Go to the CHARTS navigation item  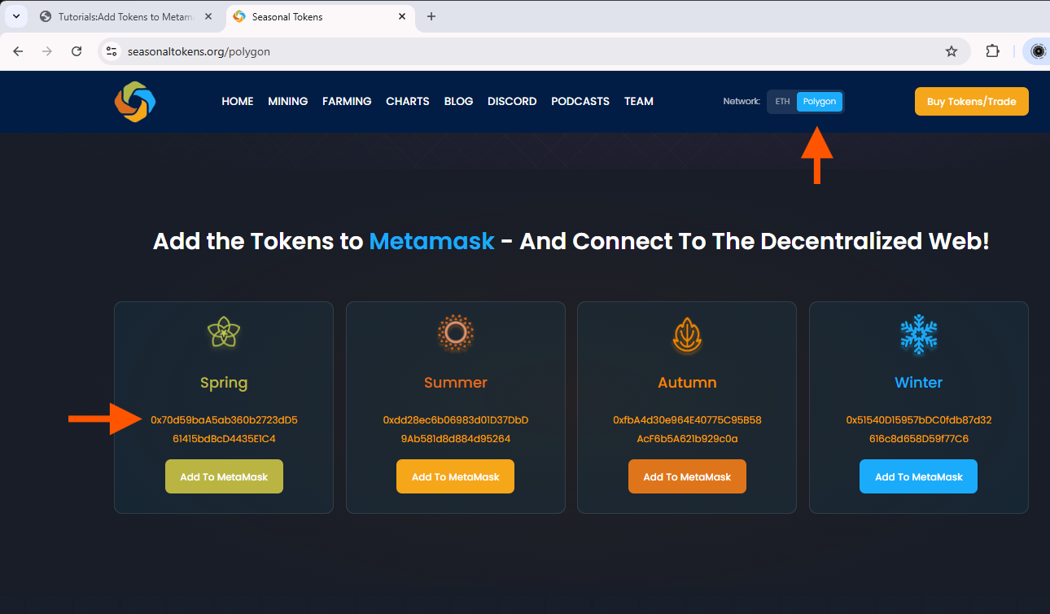pyautogui.click(x=408, y=102)
